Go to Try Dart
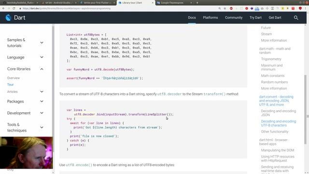This screenshot has height=174, width=309. click(x=255, y=17)
